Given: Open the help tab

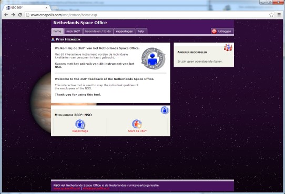Looking at the screenshot, I should [x=141, y=31].
